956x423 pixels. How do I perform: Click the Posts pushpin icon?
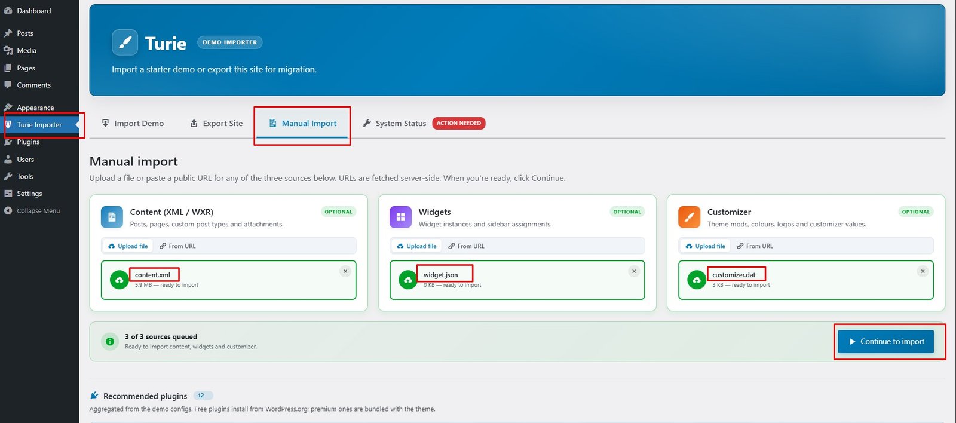(x=8, y=33)
